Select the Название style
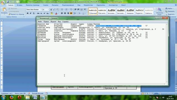 [130, 11]
